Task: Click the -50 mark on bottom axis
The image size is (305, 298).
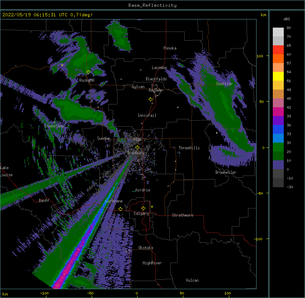Action: coord(90,293)
